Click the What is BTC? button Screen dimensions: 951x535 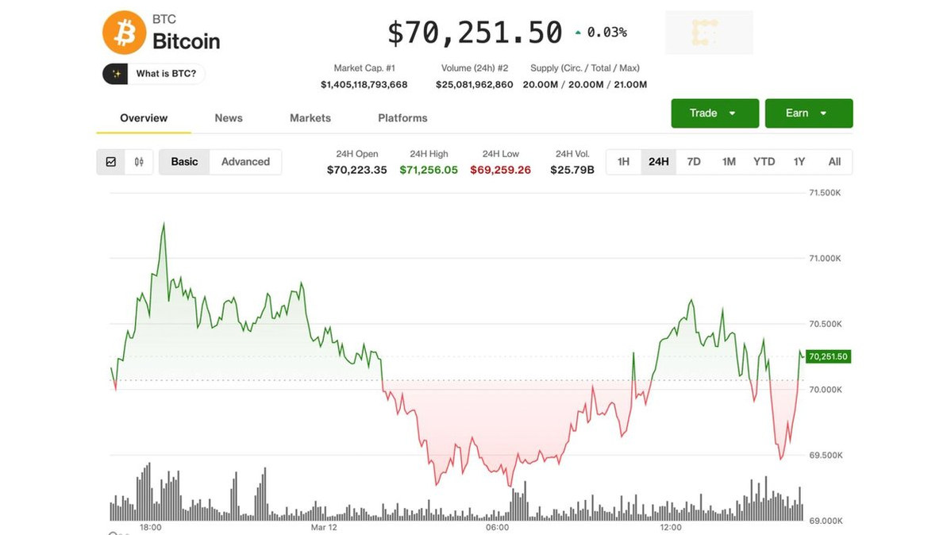pyautogui.click(x=165, y=74)
